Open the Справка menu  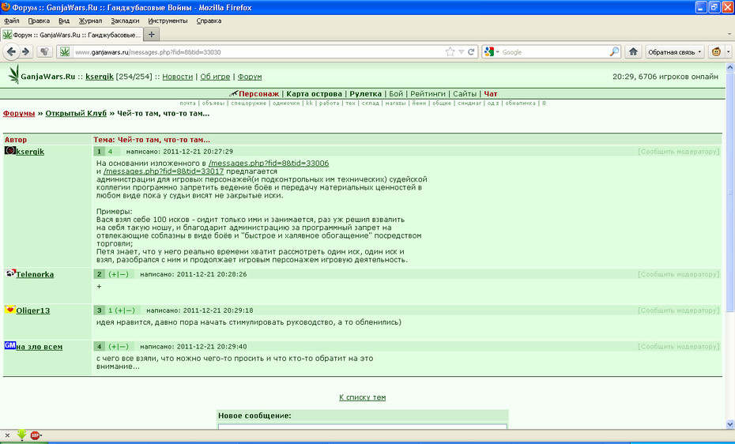(x=209, y=21)
